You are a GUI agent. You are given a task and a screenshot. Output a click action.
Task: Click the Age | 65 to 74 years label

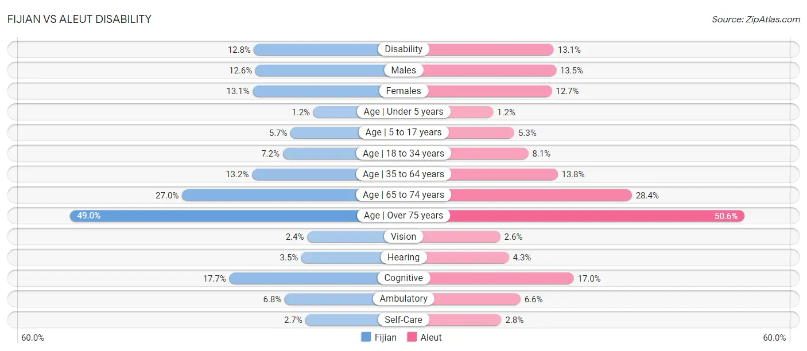(403, 194)
